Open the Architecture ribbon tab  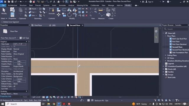tap(12, 5)
